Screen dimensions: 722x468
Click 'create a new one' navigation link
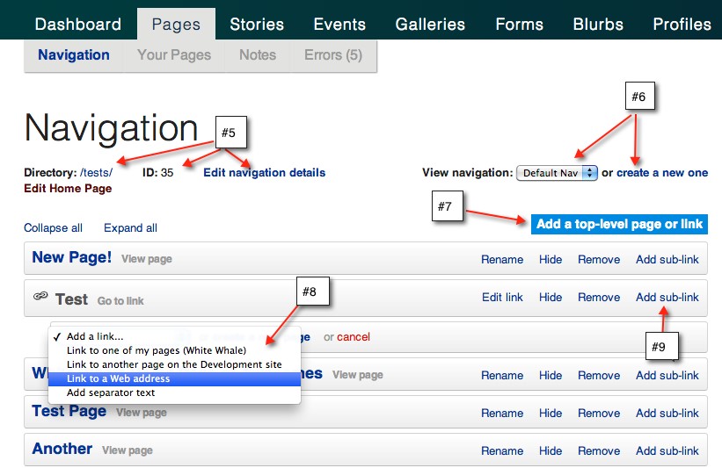point(661,173)
